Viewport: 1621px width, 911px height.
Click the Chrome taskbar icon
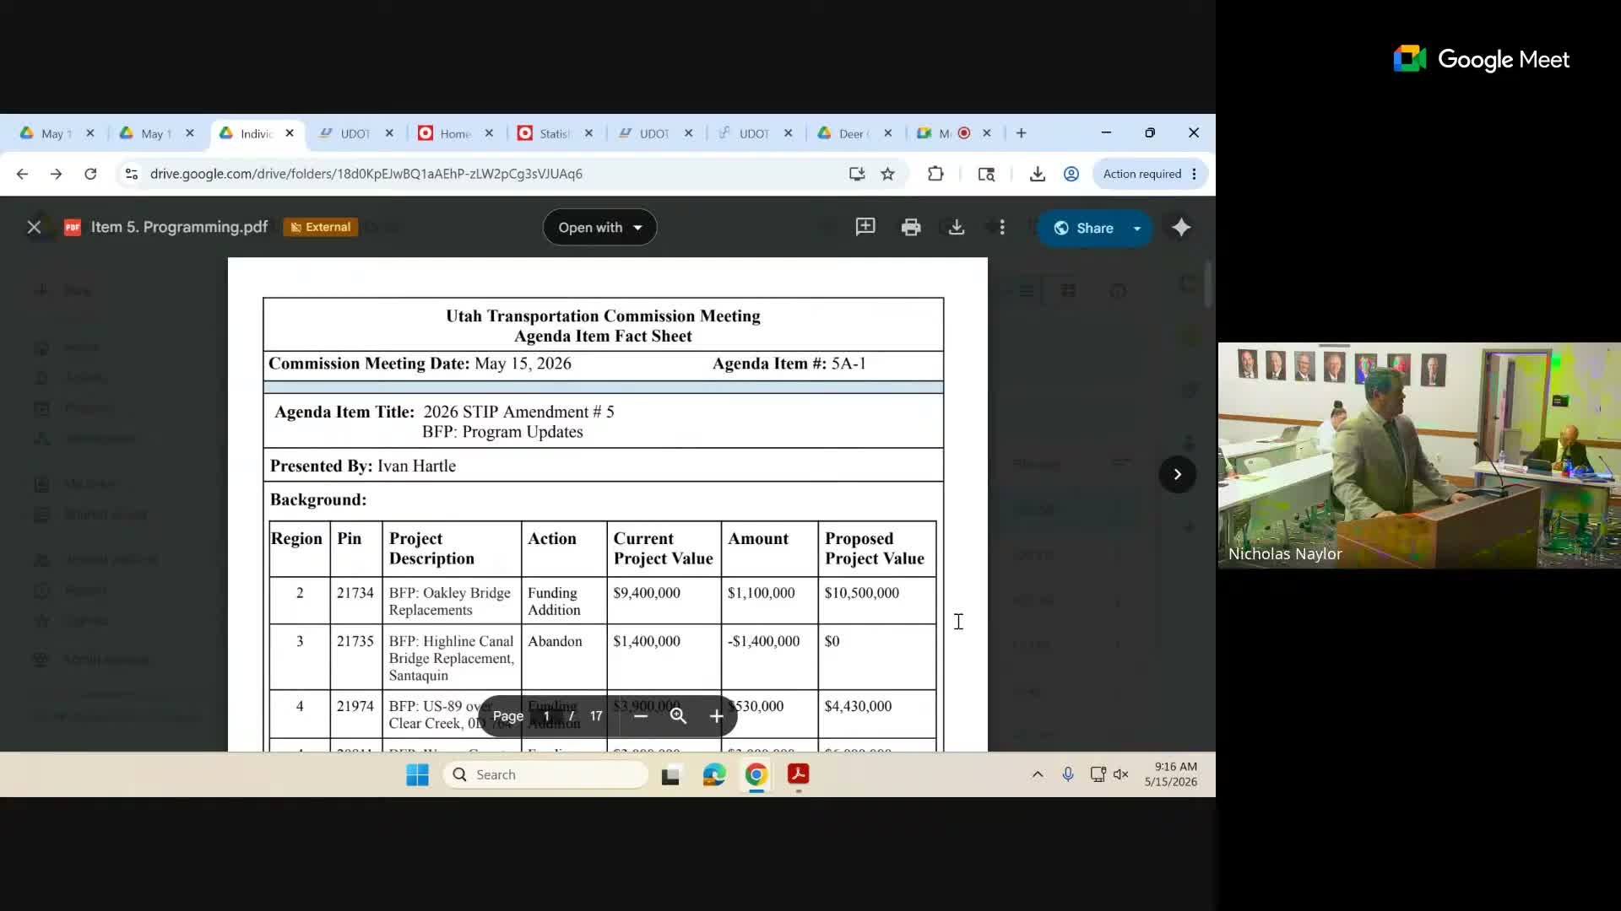tap(756, 774)
